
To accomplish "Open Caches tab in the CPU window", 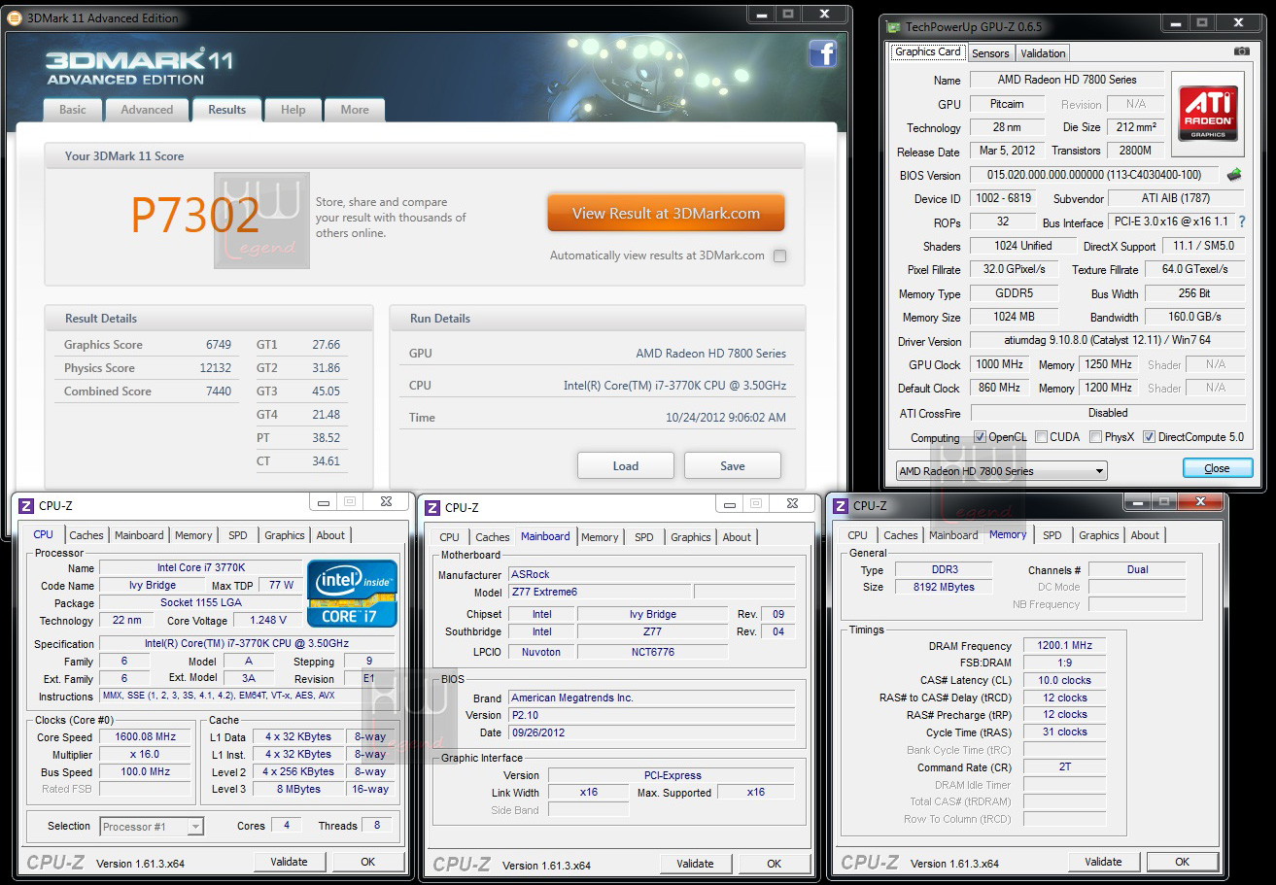I will click(x=86, y=535).
